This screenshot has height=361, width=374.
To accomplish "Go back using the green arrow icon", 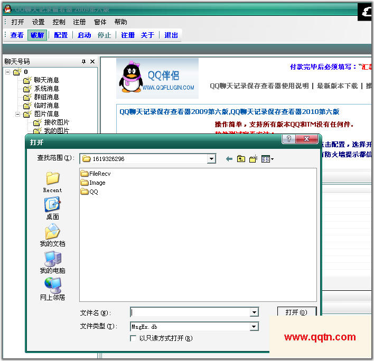I will (229, 159).
